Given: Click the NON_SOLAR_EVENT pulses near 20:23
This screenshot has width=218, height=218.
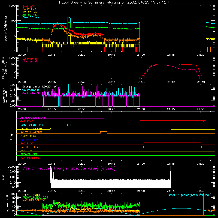Looking at the screenshot, I should click(69, 125).
